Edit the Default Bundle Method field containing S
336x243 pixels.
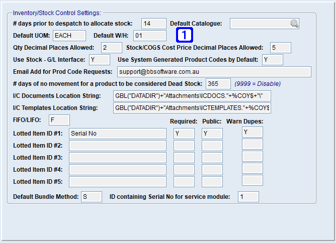(92, 197)
